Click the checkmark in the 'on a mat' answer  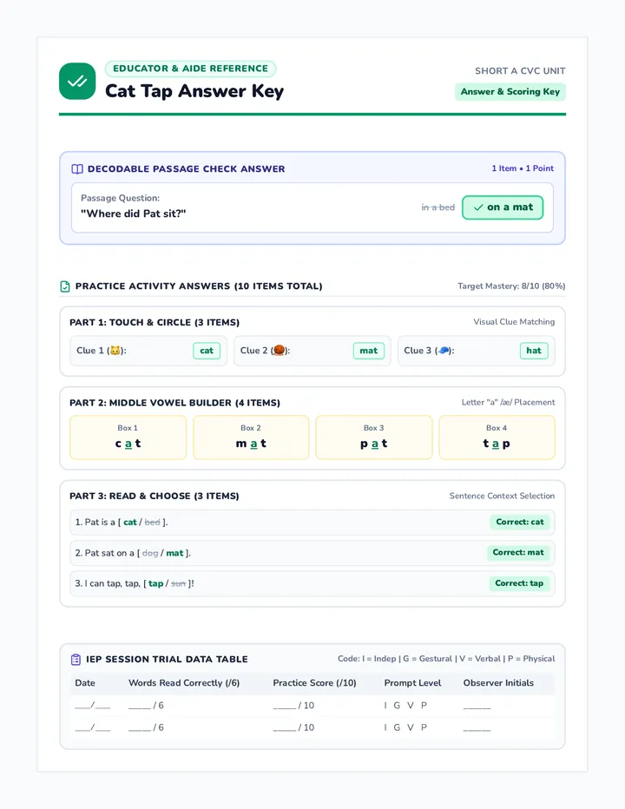(x=478, y=207)
